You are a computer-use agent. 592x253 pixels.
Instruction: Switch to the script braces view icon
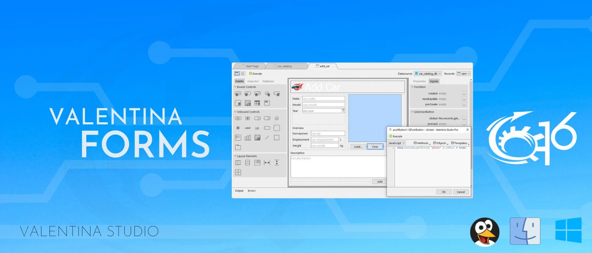point(243,73)
